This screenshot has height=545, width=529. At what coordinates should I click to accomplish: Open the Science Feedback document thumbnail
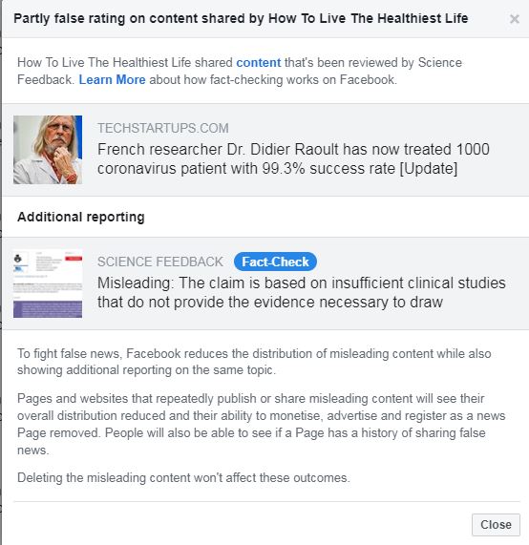pyautogui.click(x=48, y=283)
